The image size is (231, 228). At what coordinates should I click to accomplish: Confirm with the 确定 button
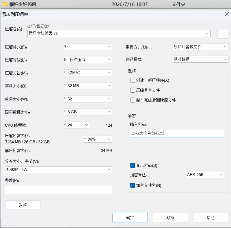[130, 218]
